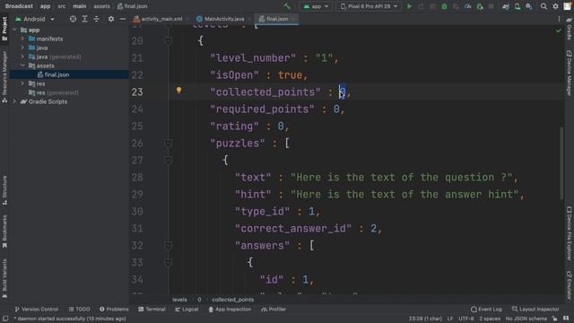Open IDE settings gear in top toolbar

pyautogui.click(x=555, y=6)
